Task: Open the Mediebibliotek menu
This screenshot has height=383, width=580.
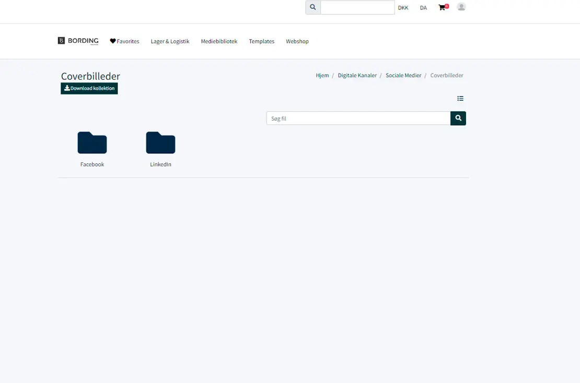Action: click(x=219, y=41)
